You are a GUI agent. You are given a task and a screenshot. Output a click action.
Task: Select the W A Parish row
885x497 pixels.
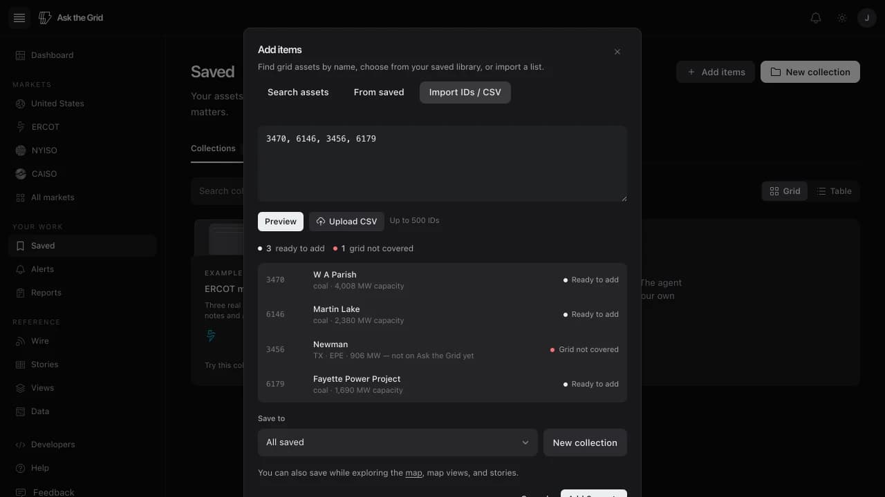click(442, 280)
